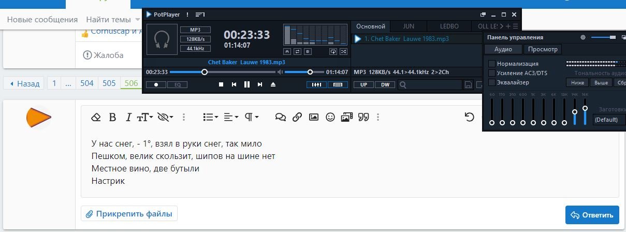
Task: Open PotPlayer exclamation mark info icon
Action: (x=187, y=15)
